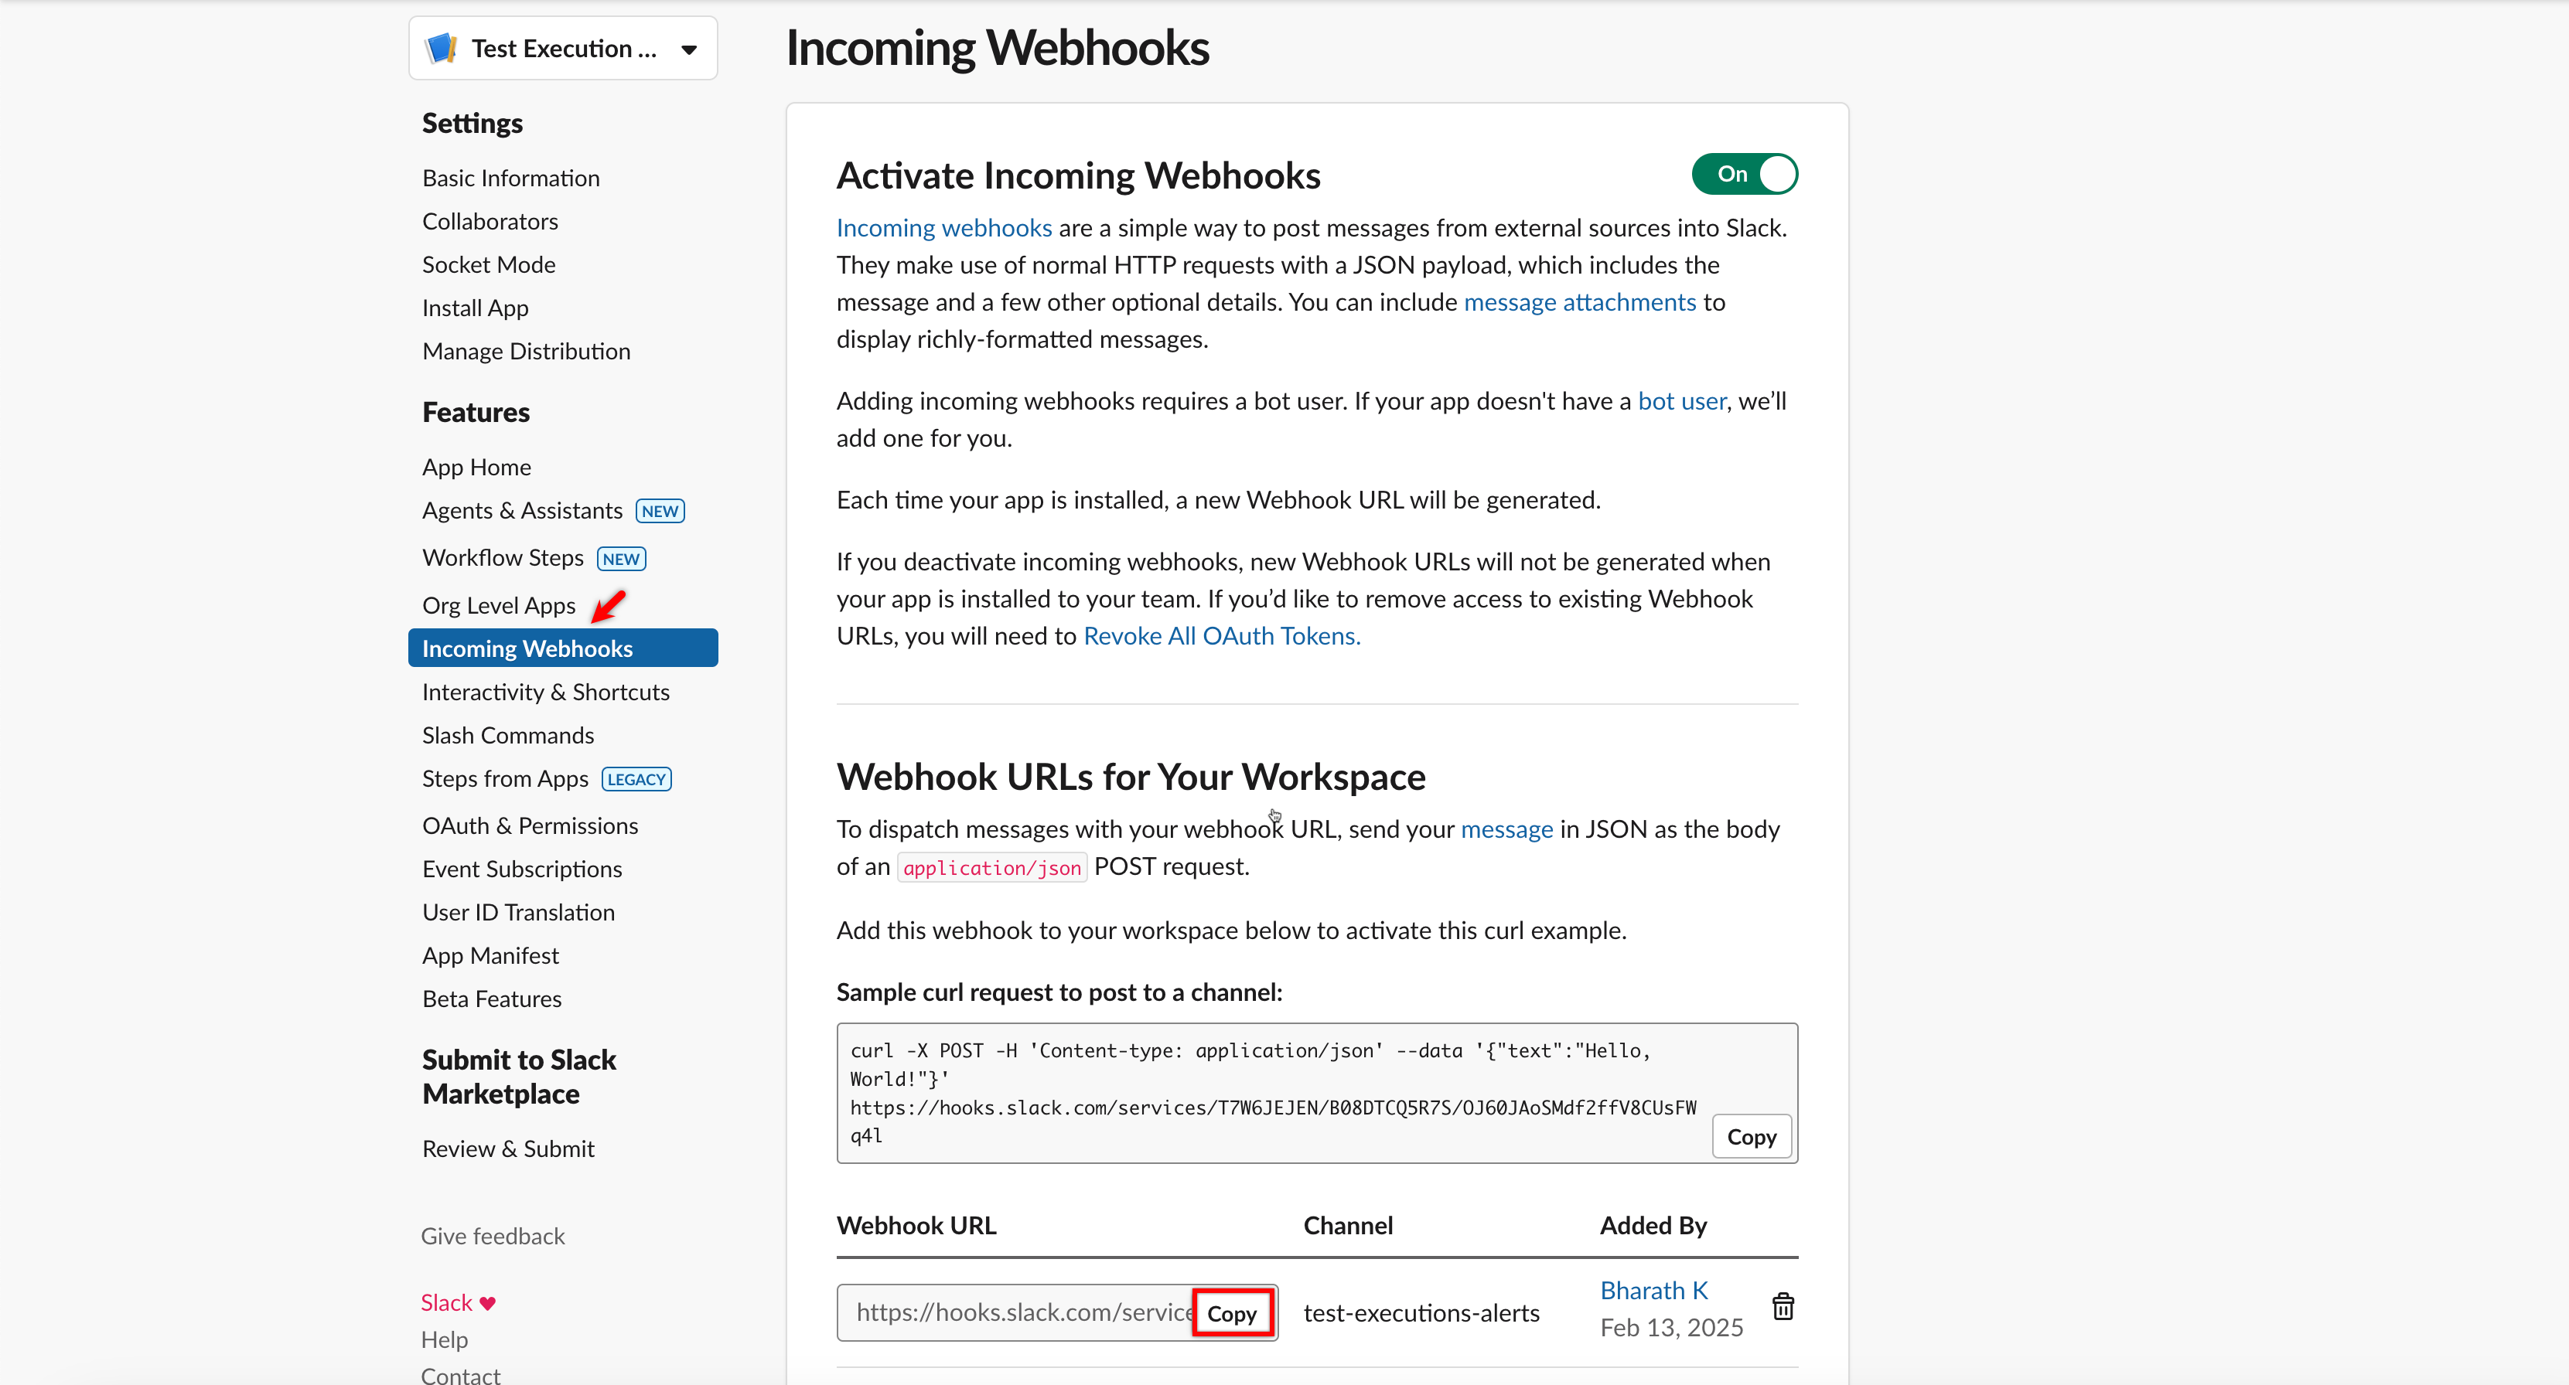
Task: Copy the sample curl request
Action: [1750, 1137]
